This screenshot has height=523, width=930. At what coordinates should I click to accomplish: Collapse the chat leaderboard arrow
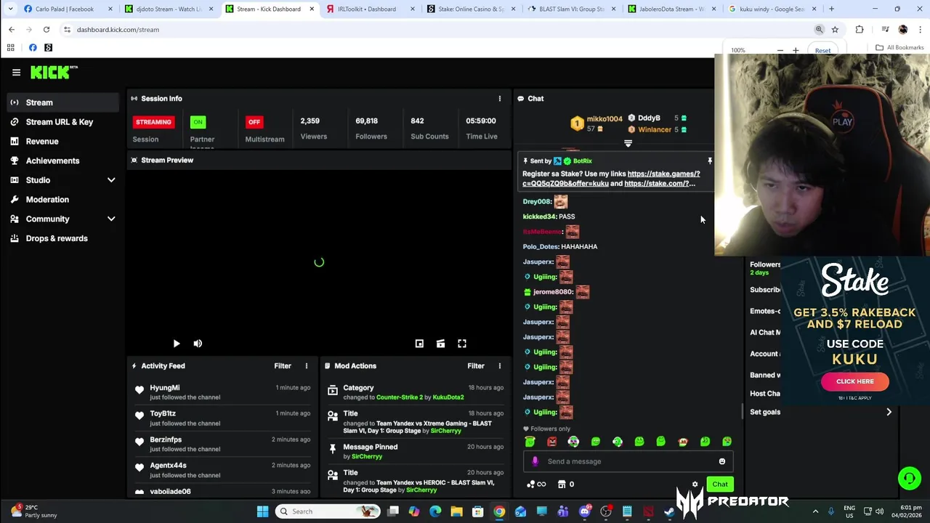click(628, 144)
